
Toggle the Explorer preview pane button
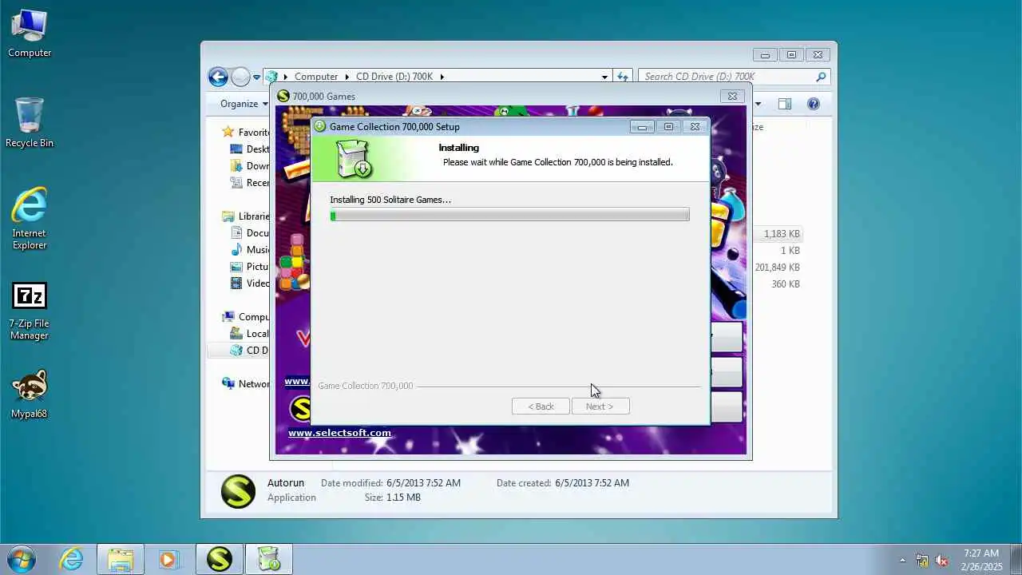(x=785, y=104)
